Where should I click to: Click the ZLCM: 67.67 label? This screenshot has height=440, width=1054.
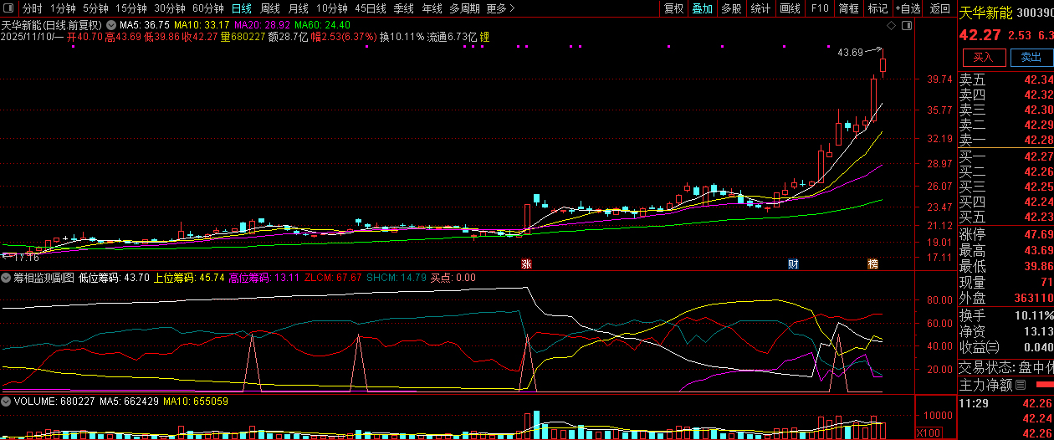[x=333, y=277]
